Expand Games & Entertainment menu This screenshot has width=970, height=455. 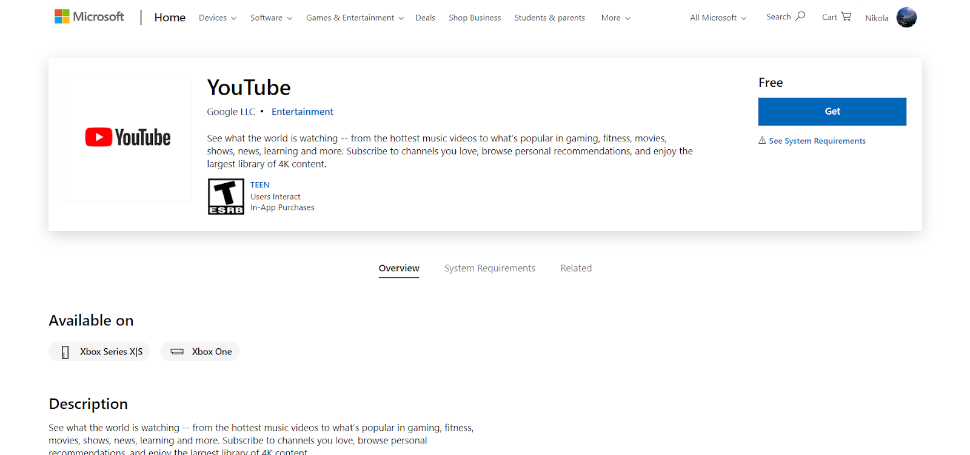click(x=355, y=18)
